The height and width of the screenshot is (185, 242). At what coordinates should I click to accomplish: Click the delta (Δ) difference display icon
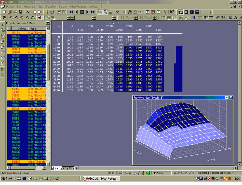click(236, 18)
